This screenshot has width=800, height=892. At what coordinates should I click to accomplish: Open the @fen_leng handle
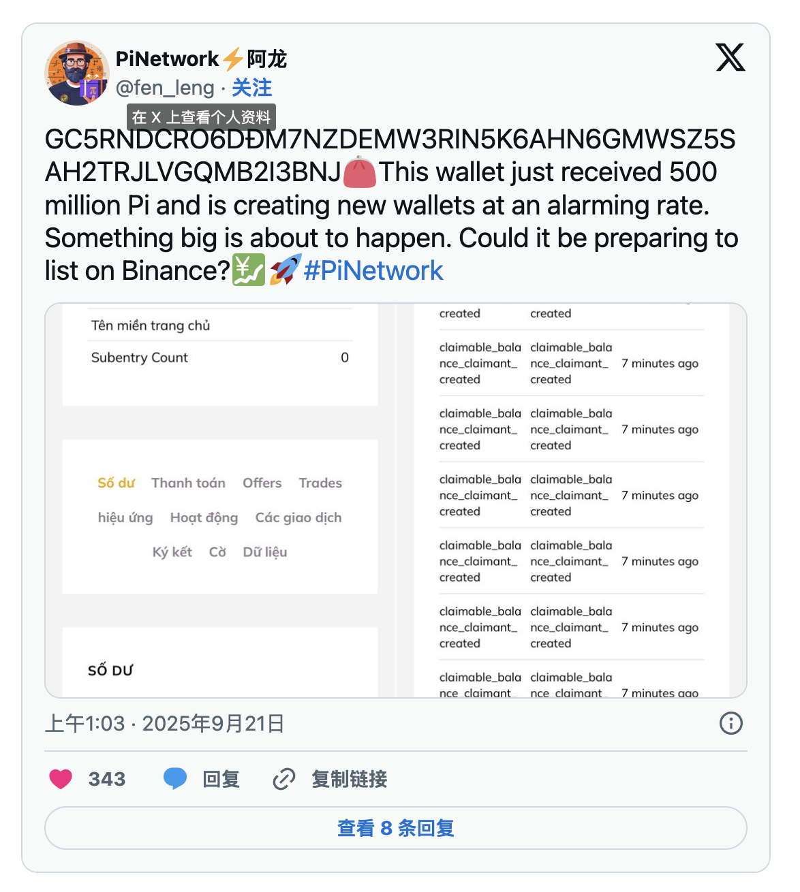pos(165,88)
